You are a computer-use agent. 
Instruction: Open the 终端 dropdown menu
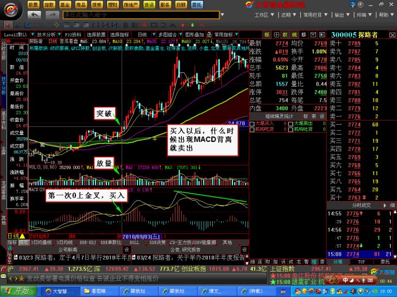tap(364, 15)
